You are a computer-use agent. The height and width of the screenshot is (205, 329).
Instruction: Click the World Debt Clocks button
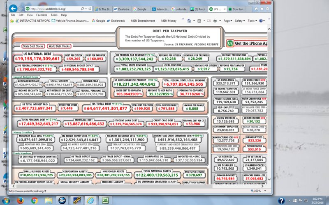(59, 46)
